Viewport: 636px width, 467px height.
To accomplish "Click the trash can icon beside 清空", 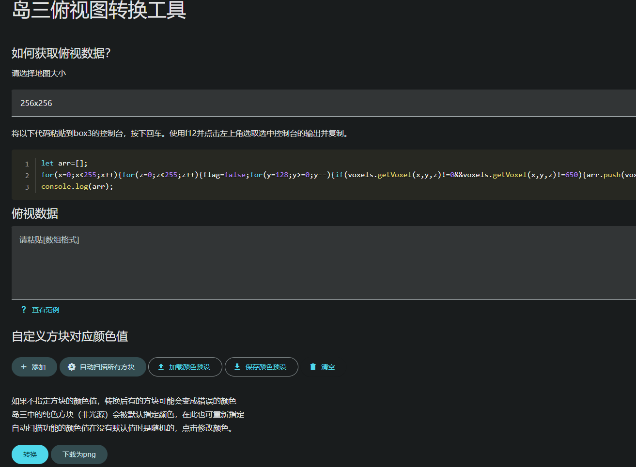I will pyautogui.click(x=313, y=367).
